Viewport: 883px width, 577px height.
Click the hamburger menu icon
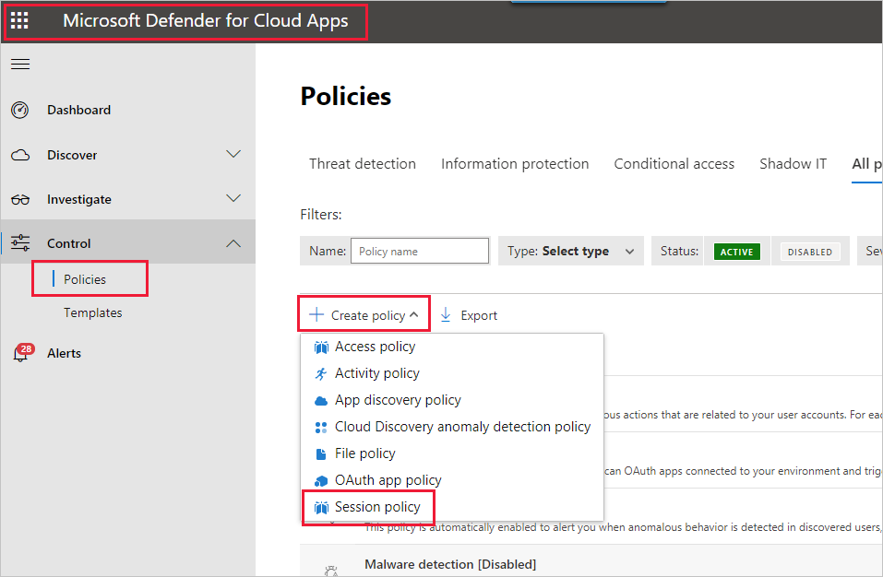coord(19,64)
